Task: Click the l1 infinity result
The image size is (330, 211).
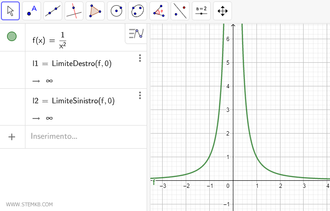Action: pos(49,81)
